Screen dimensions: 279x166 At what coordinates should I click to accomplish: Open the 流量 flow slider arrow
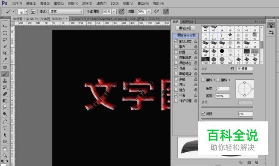point(149,12)
